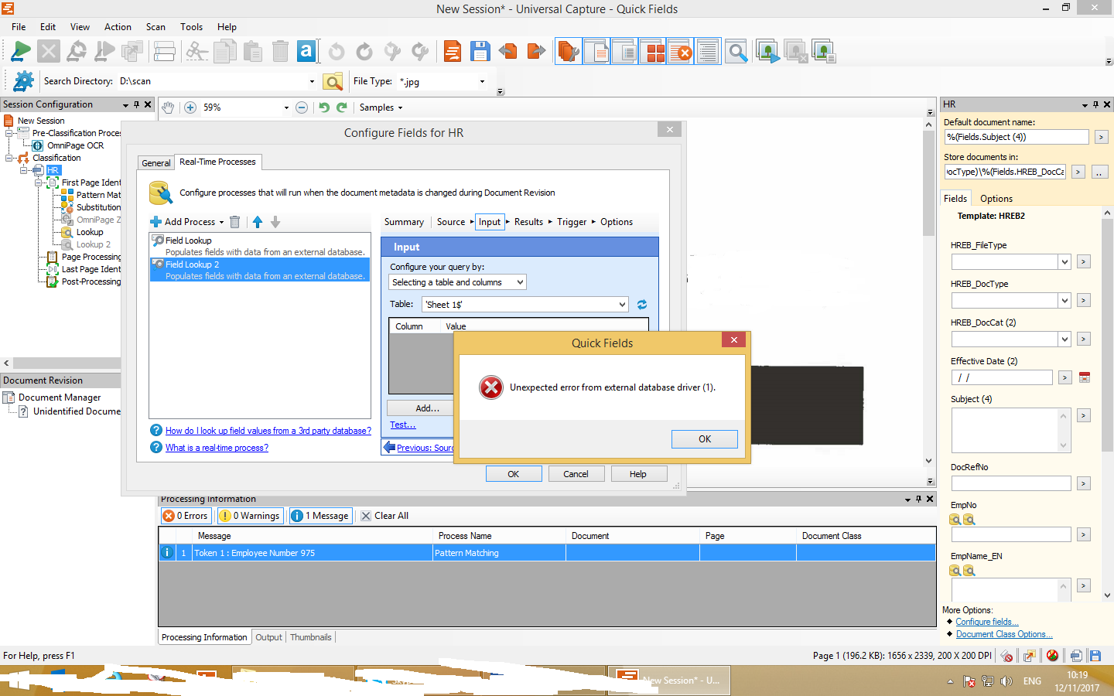Open the HREB_FileType field dropdown
The image size is (1114, 696).
coord(1064,262)
